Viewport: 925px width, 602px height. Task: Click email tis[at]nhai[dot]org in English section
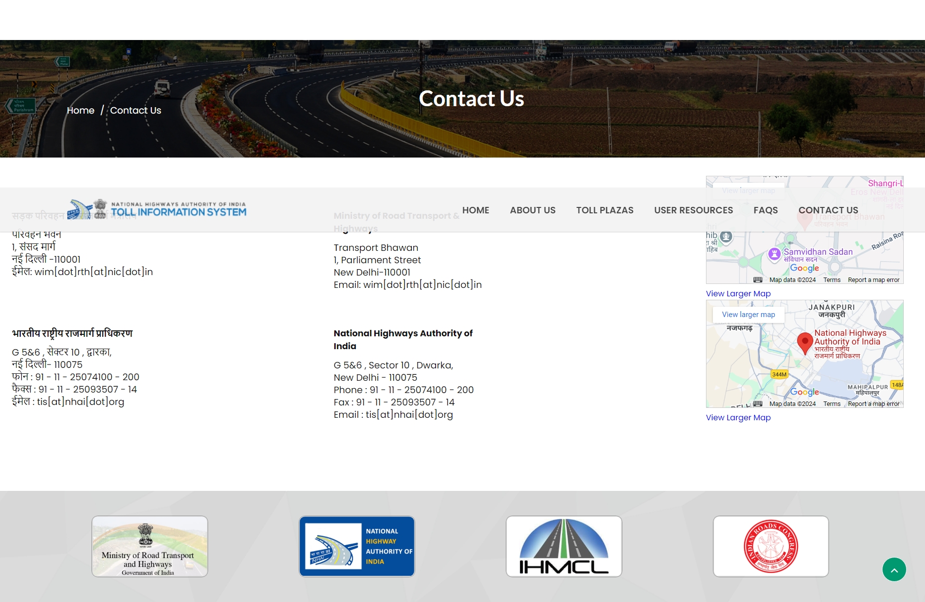[x=409, y=415]
